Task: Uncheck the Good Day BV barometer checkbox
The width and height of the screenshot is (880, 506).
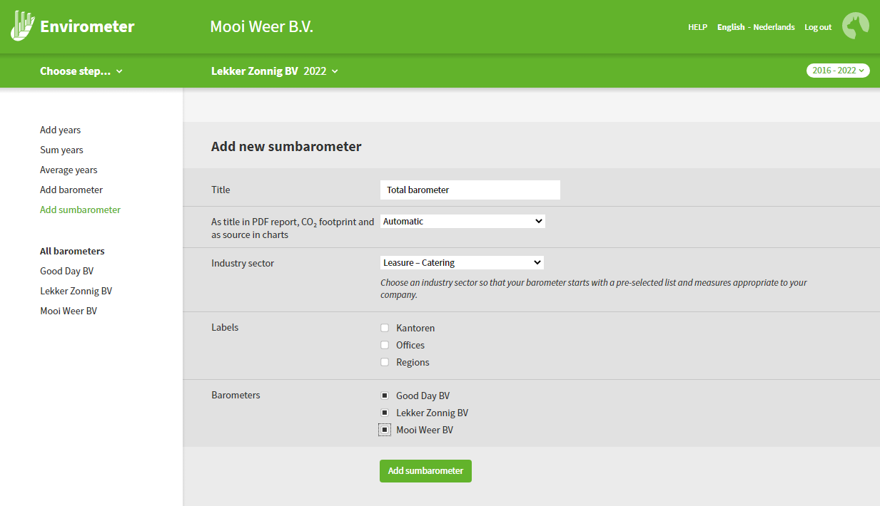Action: coord(385,396)
